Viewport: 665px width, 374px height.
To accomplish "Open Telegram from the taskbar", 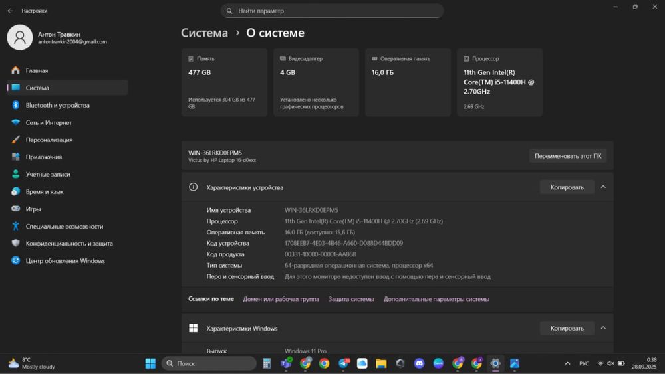I will [344, 363].
